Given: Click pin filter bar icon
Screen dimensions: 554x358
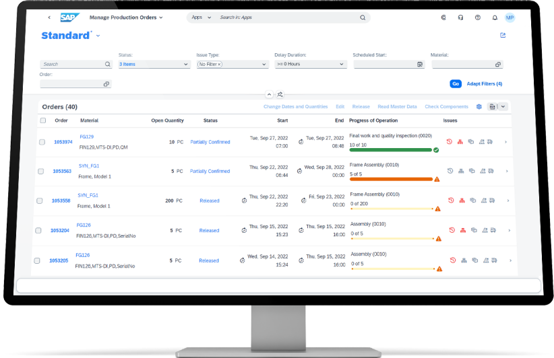Looking at the screenshot, I should (280, 95).
